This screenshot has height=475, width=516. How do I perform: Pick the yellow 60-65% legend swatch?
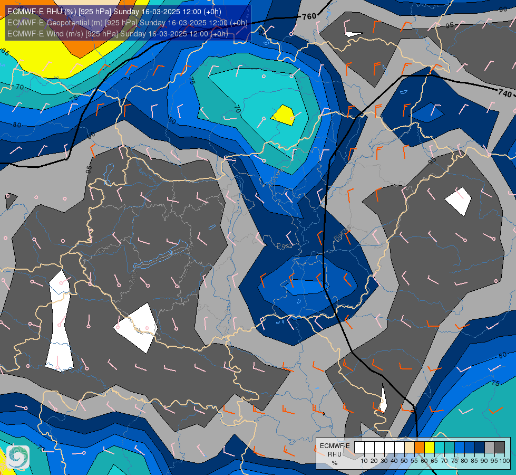(430, 448)
